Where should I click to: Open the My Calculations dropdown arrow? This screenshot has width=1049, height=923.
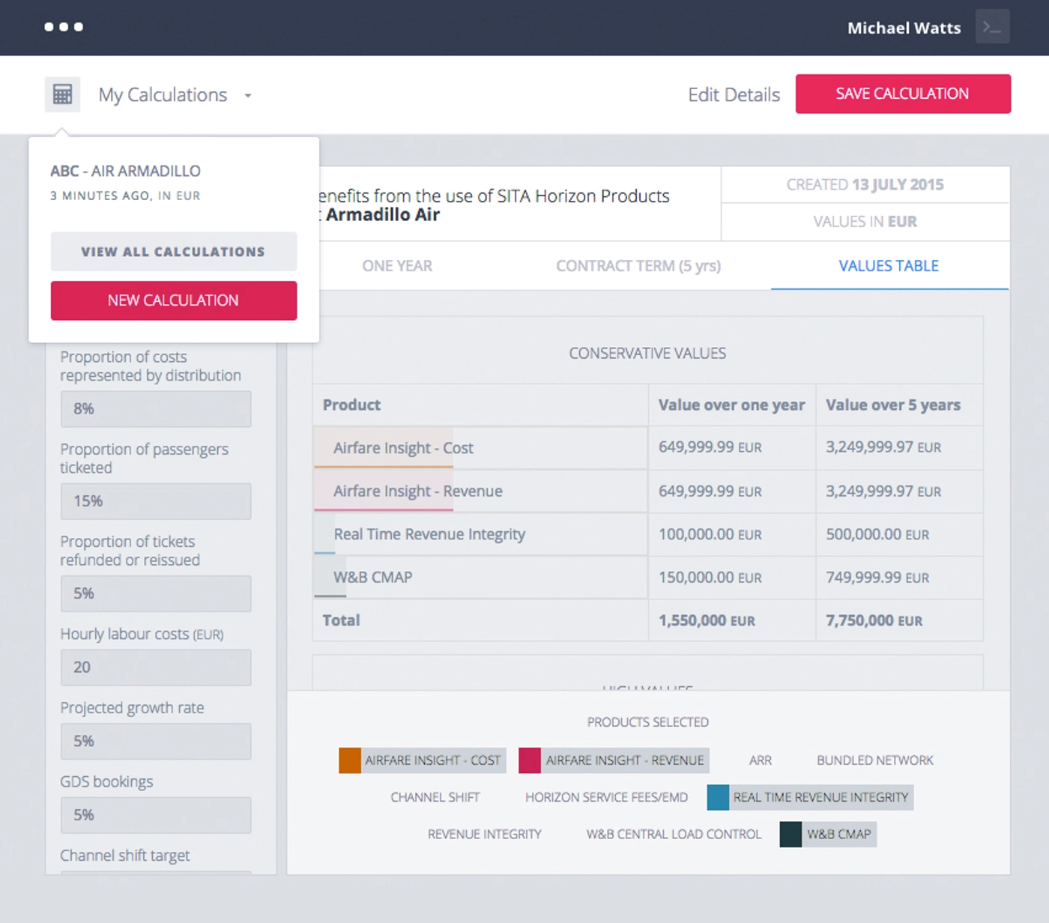click(x=248, y=96)
